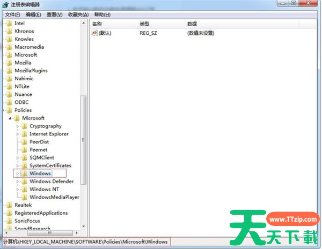Screen dimensions: 322x249
Task: Click the Windows Defender folder icon
Action: click(x=24, y=181)
